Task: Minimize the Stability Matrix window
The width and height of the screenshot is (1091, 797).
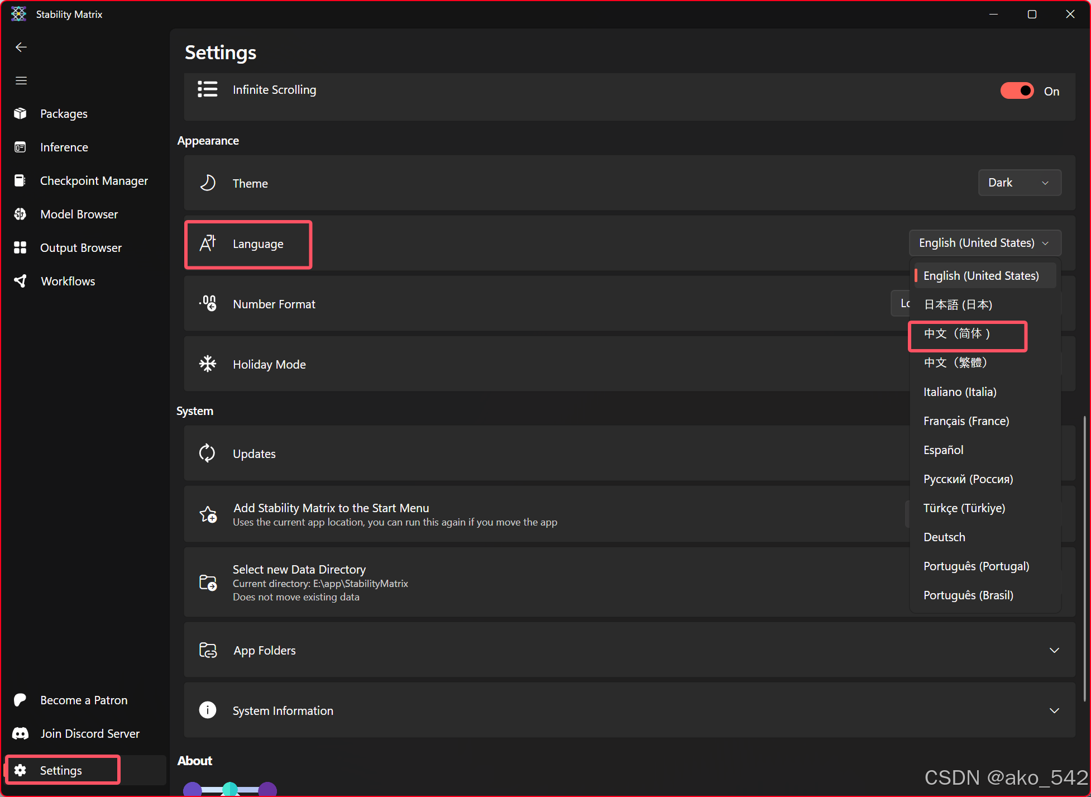Action: pos(993,14)
